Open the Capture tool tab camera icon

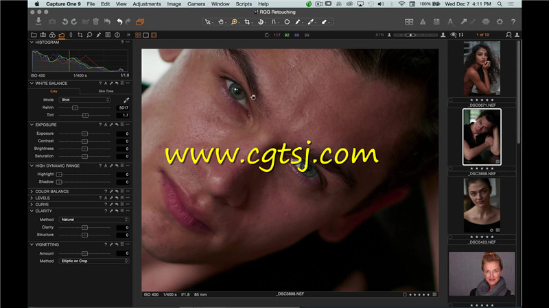pos(43,35)
